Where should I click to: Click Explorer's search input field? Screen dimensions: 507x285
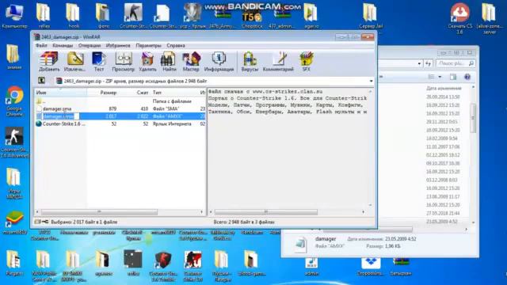point(456,63)
